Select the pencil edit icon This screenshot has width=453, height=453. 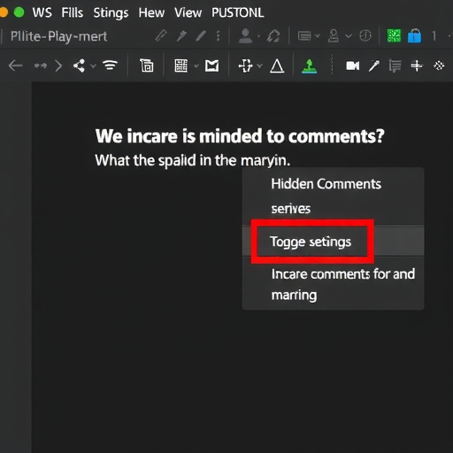click(x=201, y=36)
